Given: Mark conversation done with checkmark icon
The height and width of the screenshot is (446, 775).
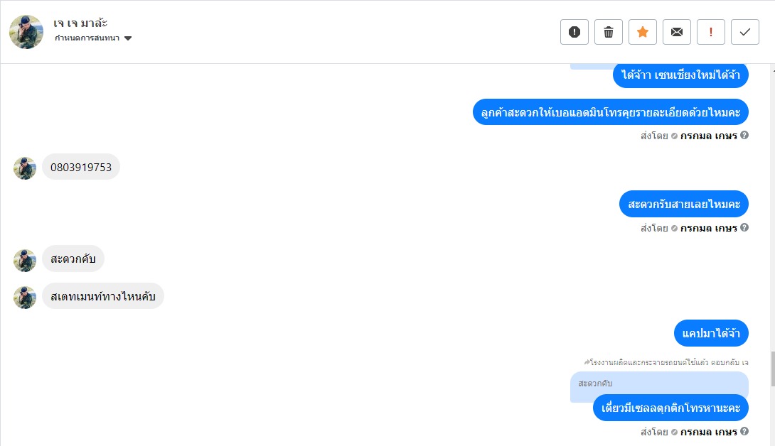Looking at the screenshot, I should (x=745, y=32).
